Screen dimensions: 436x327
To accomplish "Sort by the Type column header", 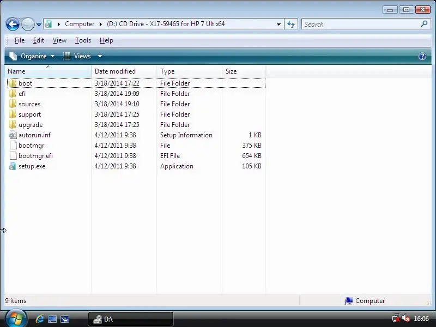I will click(x=189, y=71).
